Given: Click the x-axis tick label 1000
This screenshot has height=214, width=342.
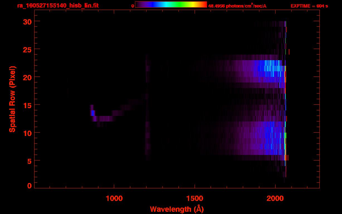Looking at the screenshot, I should pos(114,198).
